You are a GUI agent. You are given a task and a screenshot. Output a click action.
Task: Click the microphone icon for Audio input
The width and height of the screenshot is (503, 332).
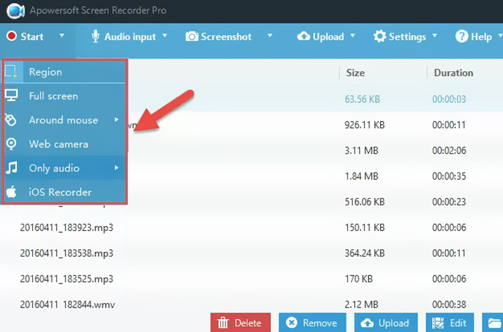click(96, 36)
